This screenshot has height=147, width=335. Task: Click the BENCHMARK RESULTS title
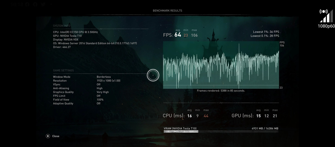pyautogui.click(x=167, y=11)
